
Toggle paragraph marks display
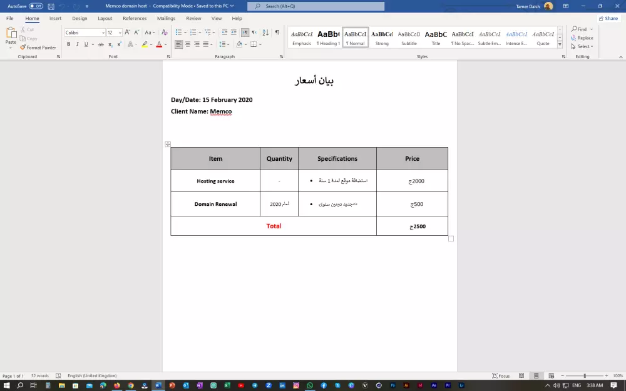tap(277, 33)
